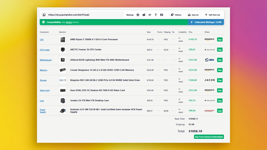Viewport: 267px width, 150px height.
Task: Open ARCTIC Freezer 36 CPU Cooler name
Action: (x=86, y=49)
